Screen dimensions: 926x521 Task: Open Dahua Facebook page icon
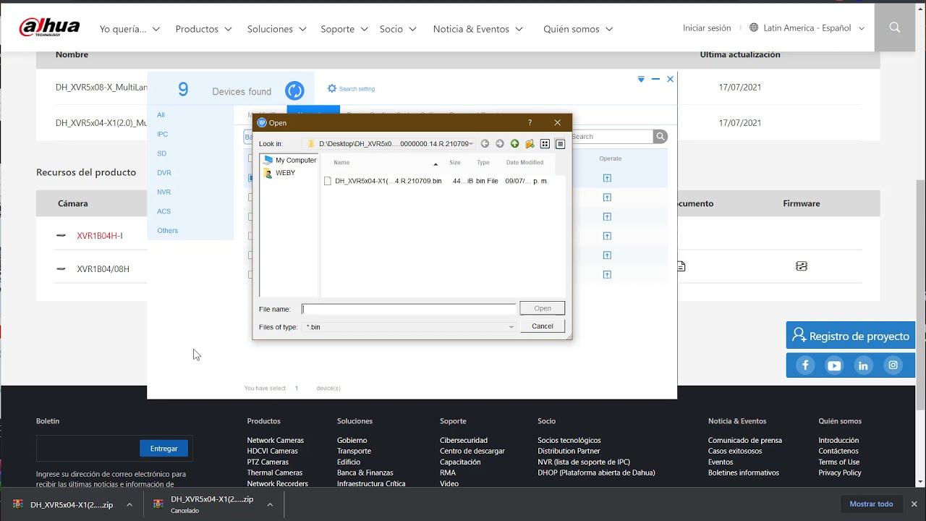click(x=805, y=365)
